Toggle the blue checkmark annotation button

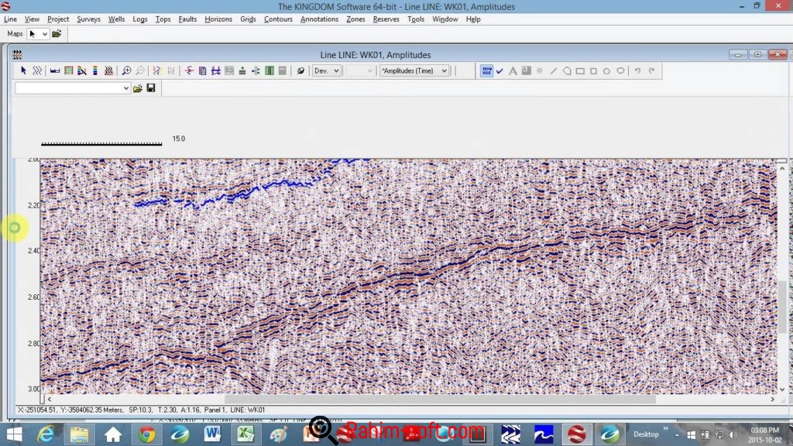pyautogui.click(x=499, y=70)
